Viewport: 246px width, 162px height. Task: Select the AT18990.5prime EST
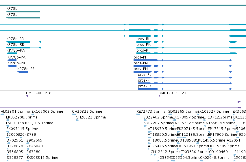click(149, 137)
